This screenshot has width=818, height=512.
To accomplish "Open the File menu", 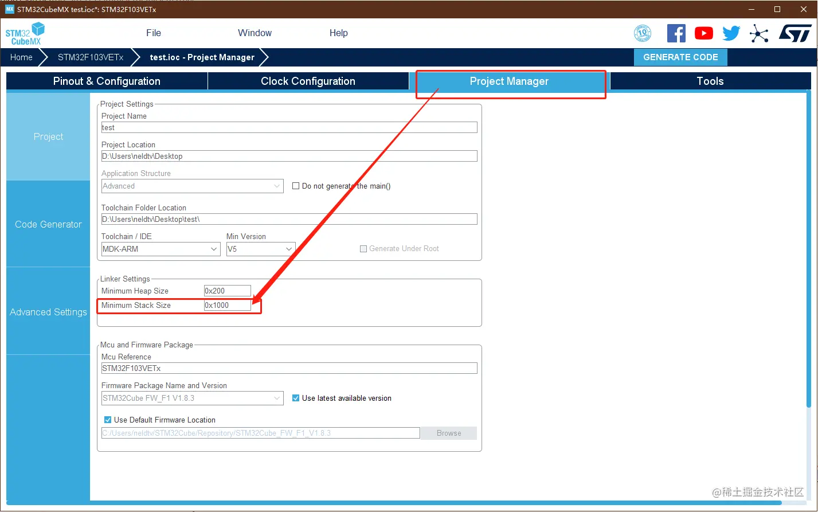I will coord(154,33).
